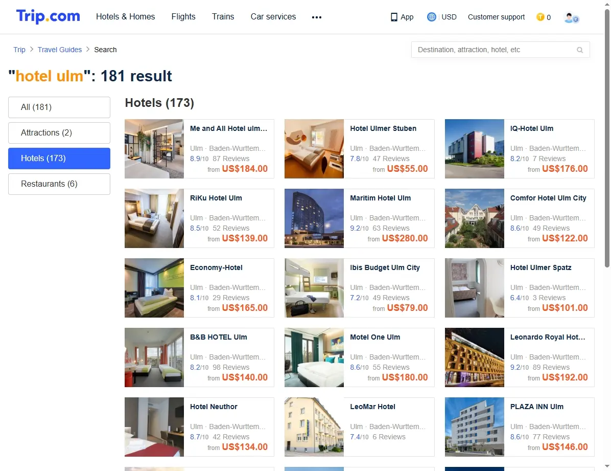Screen dimensions: 611x471
Task: Open Economy-Hotel photo
Action: pyautogui.click(x=154, y=287)
